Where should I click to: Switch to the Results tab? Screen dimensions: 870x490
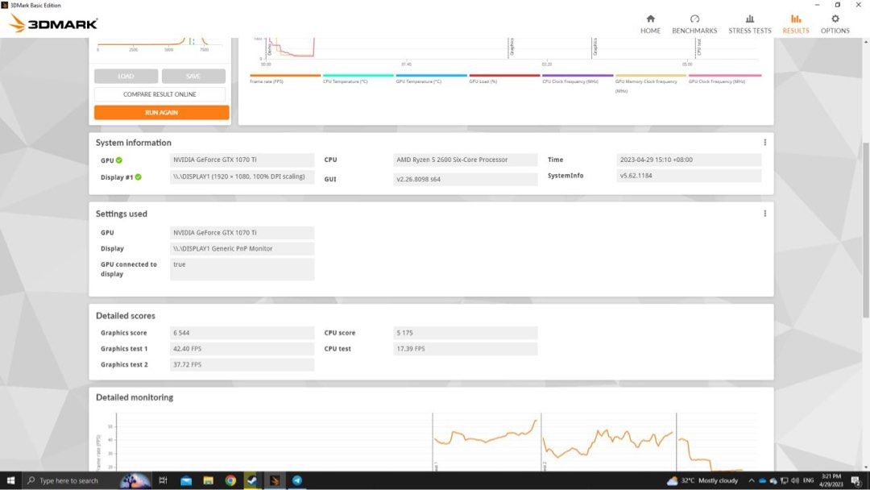pos(795,23)
